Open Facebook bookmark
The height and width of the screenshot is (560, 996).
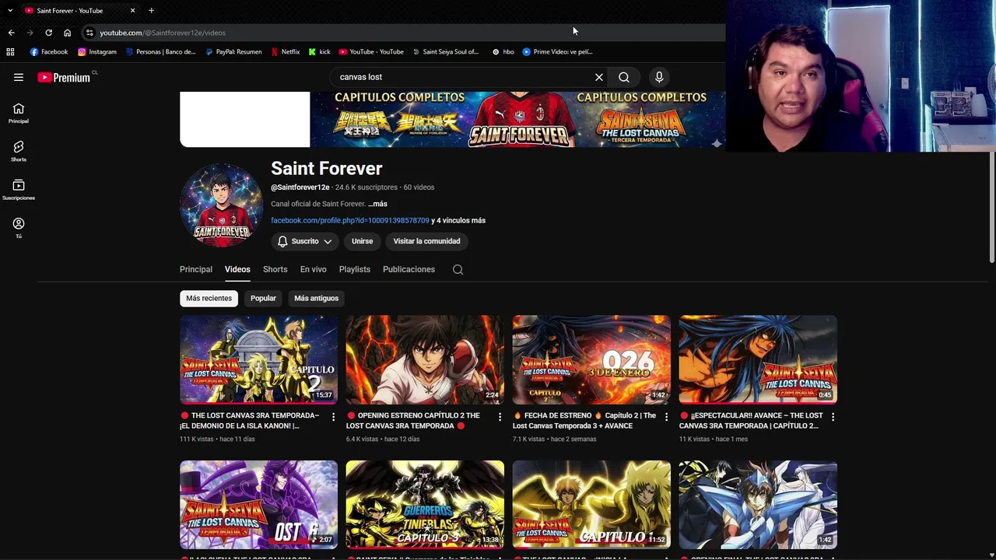pos(49,51)
